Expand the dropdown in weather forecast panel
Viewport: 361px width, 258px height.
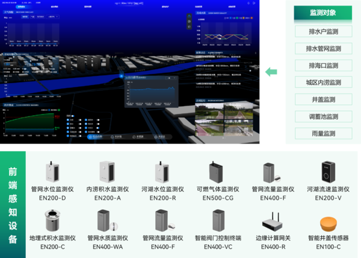53,17
